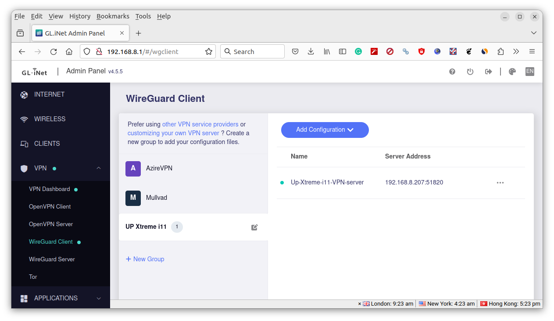Go to Tor page

click(33, 277)
